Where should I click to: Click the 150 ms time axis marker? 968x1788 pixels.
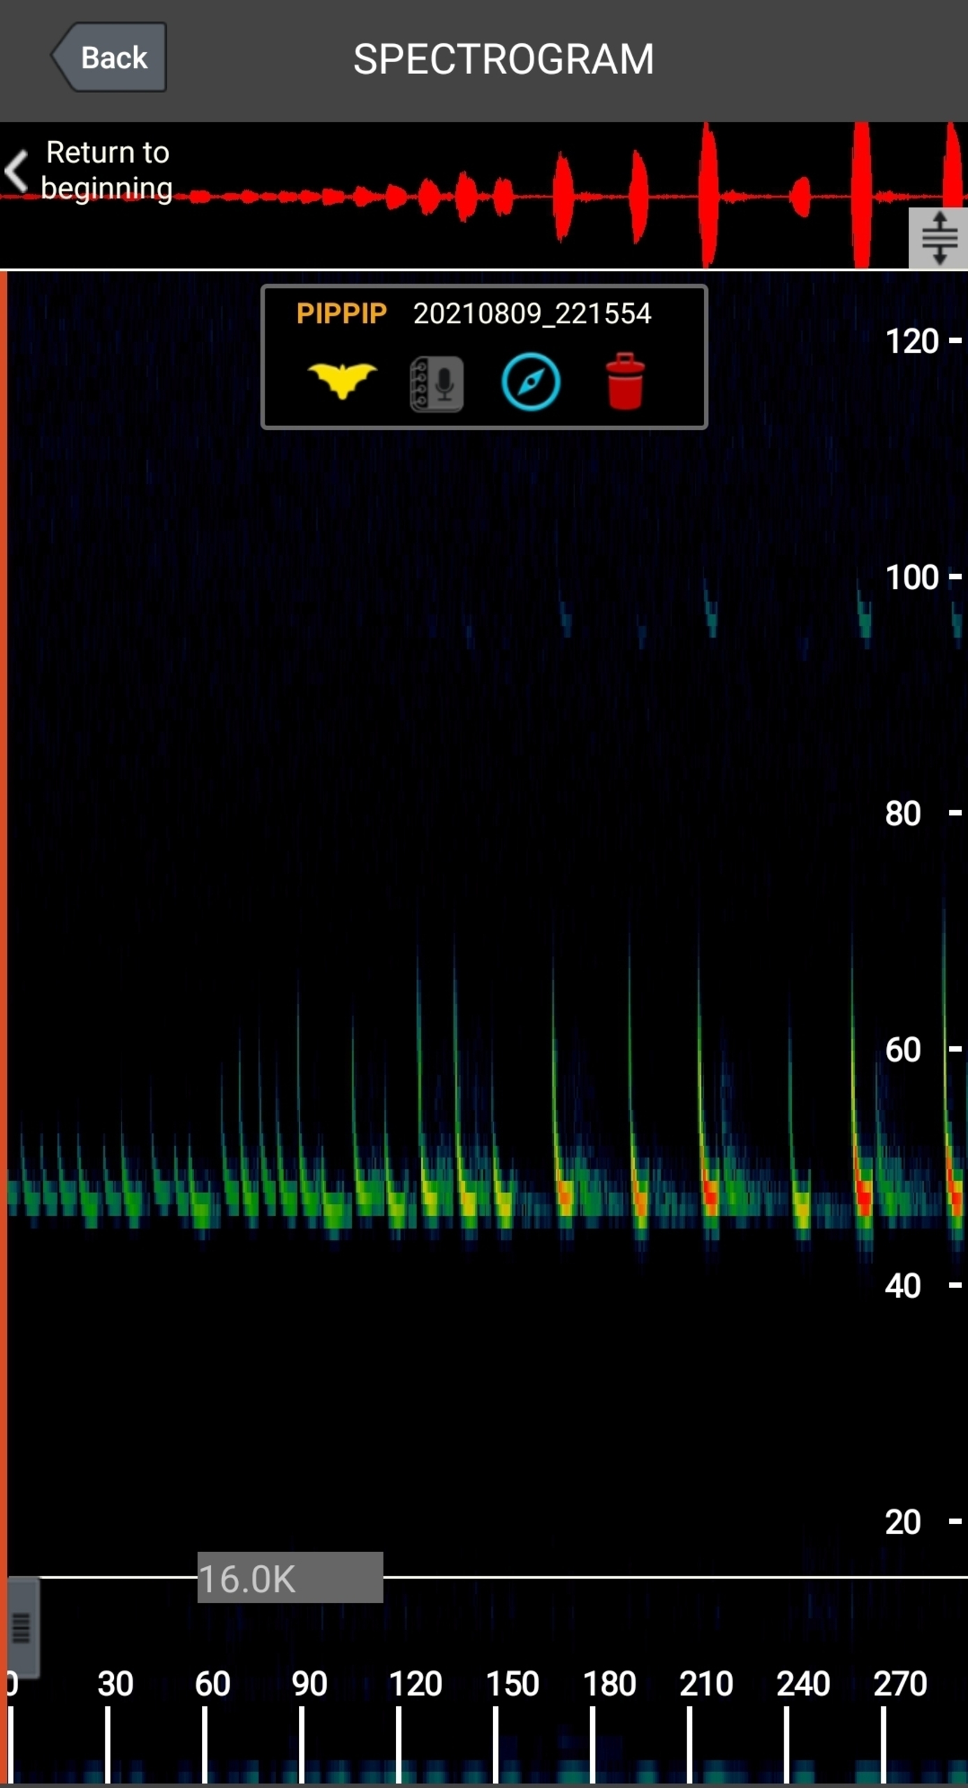(513, 1684)
